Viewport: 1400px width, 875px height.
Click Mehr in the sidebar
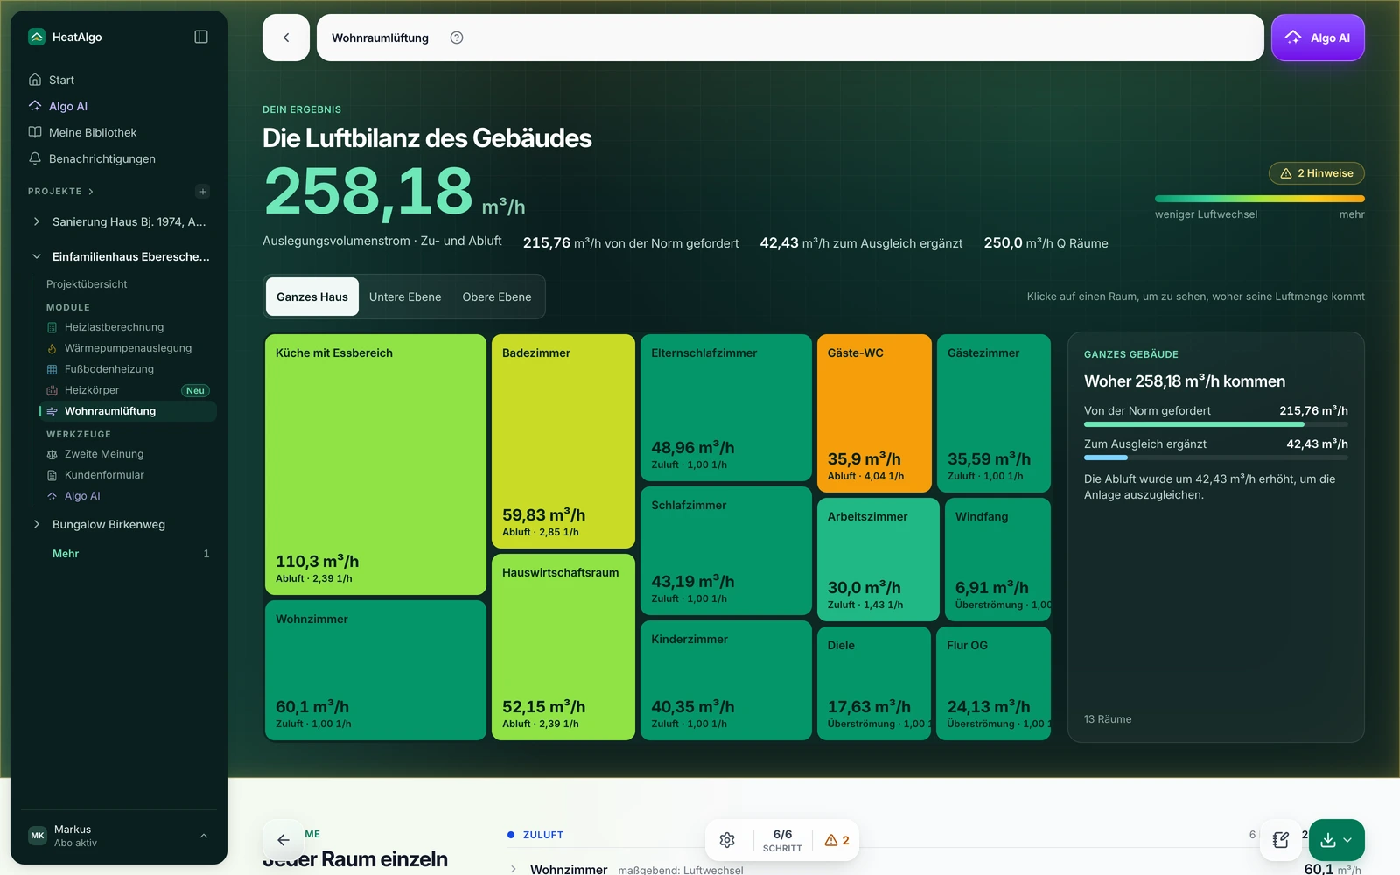pos(66,554)
